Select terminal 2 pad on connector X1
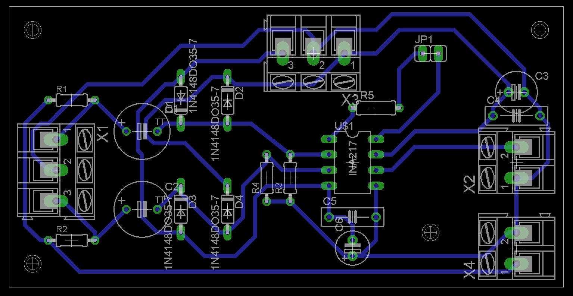This screenshot has width=573, height=296. pos(56,170)
